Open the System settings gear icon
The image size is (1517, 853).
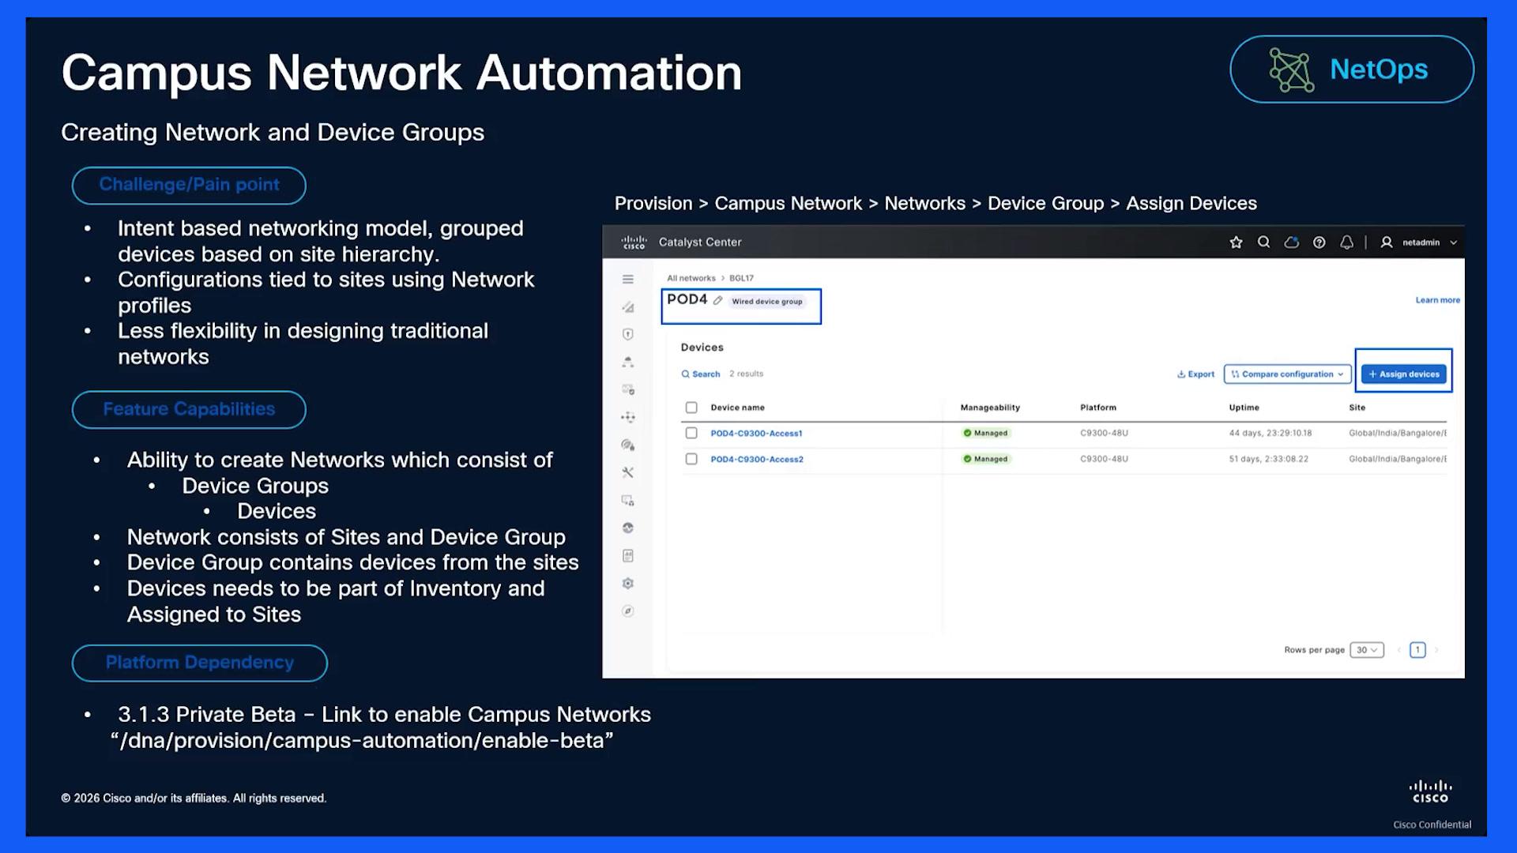628,583
